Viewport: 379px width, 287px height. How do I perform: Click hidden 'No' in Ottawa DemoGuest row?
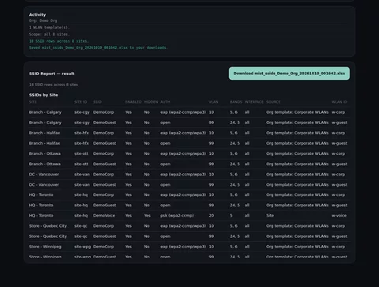click(147, 164)
